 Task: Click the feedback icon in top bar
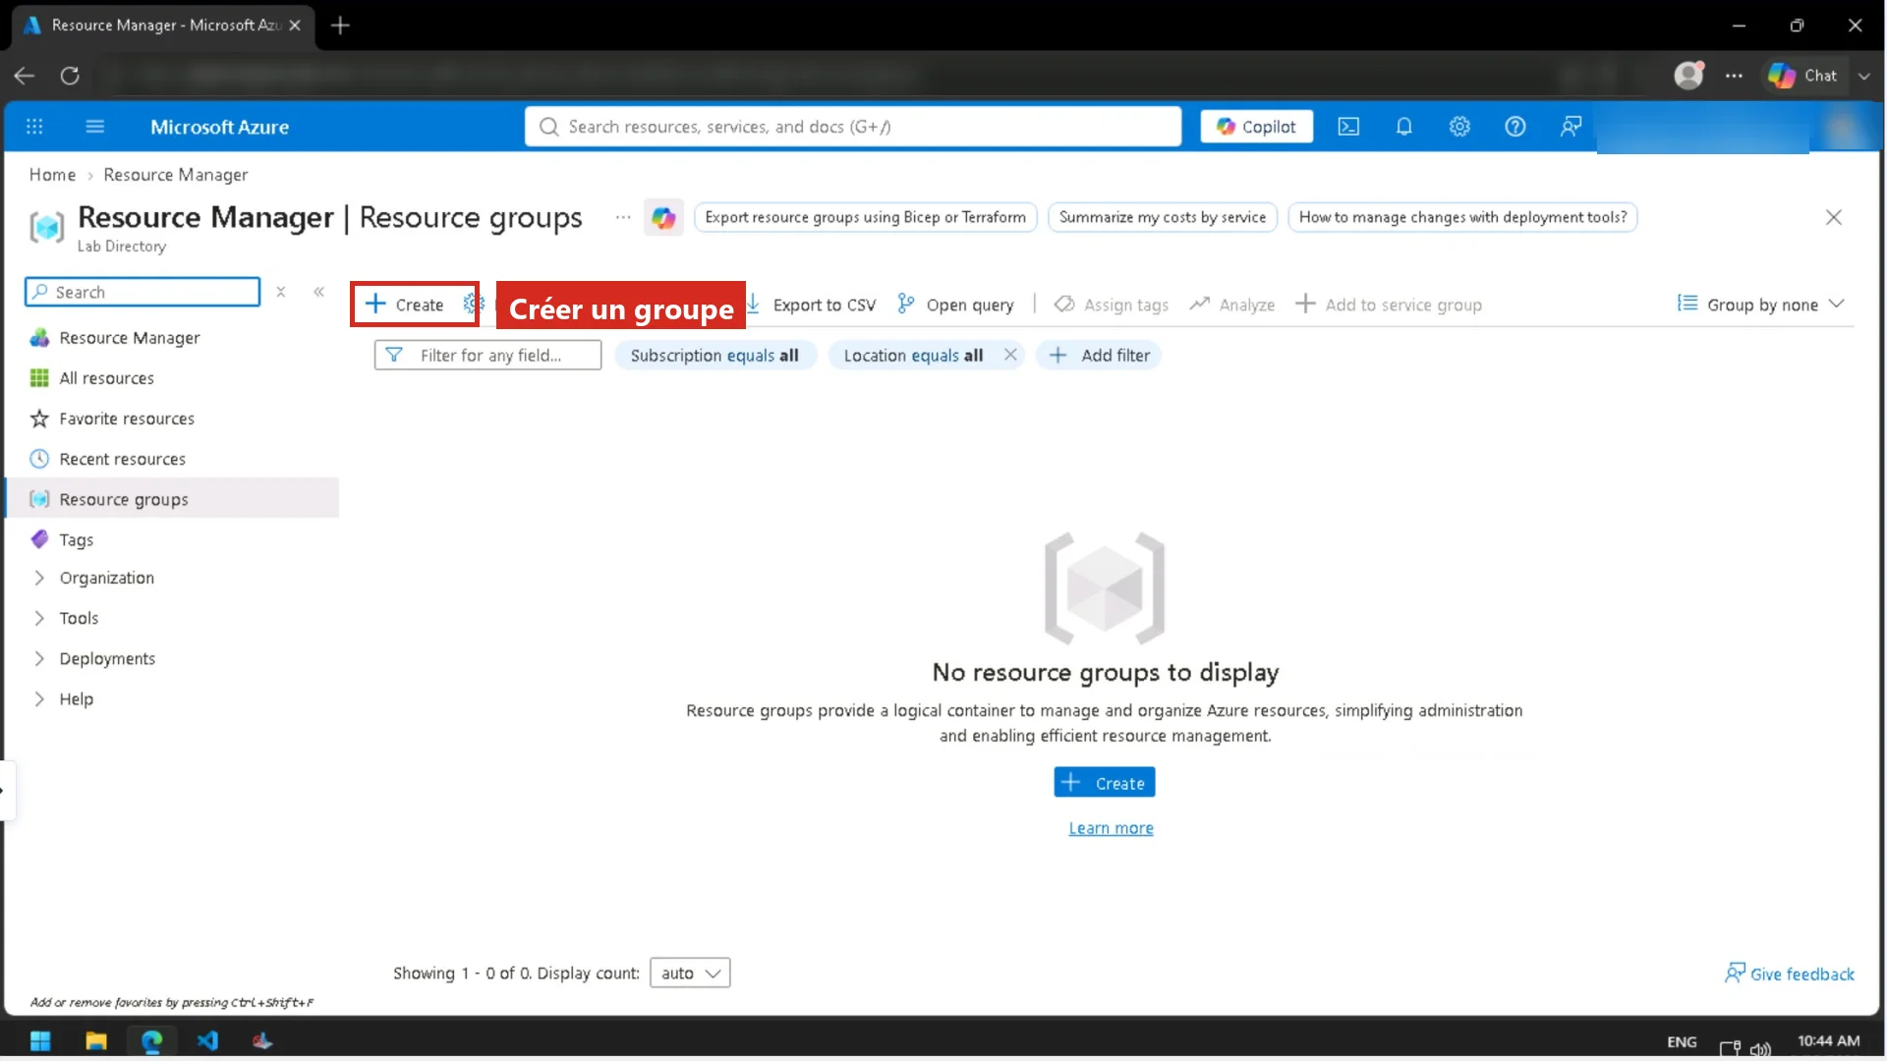(x=1571, y=127)
